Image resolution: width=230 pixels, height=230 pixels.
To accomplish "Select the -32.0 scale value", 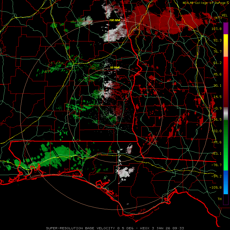I will click(216, 131).
